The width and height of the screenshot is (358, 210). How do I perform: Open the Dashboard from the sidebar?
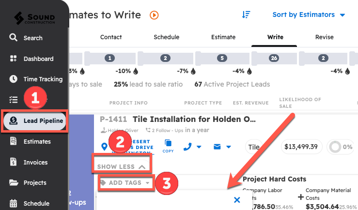(38, 59)
